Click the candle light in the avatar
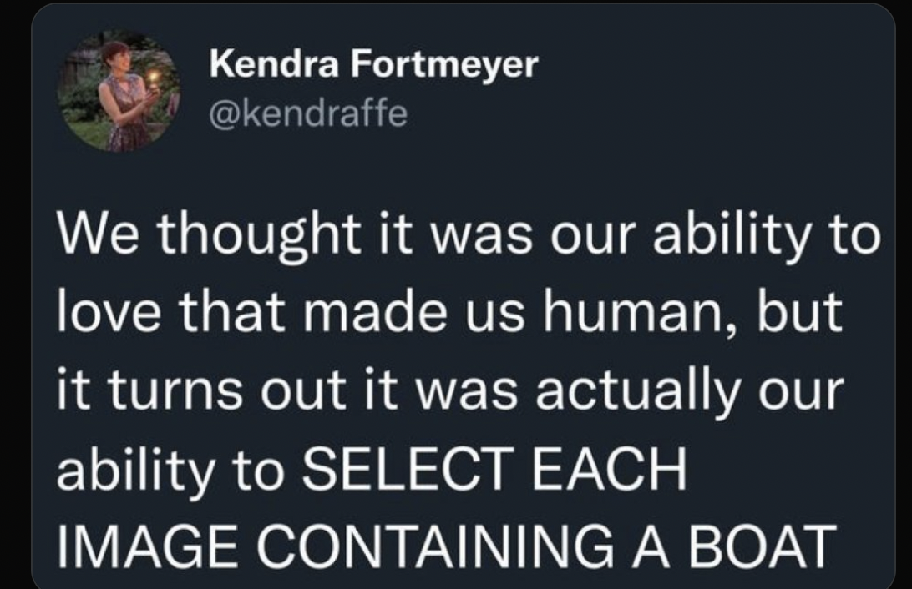912x589 pixels. (154, 76)
